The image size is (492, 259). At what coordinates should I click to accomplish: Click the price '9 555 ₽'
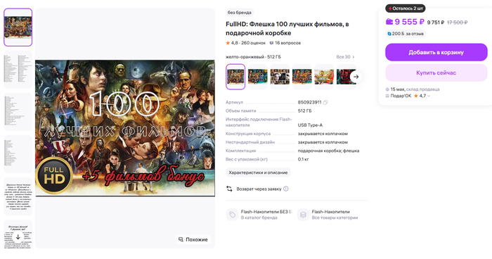pyautogui.click(x=409, y=22)
